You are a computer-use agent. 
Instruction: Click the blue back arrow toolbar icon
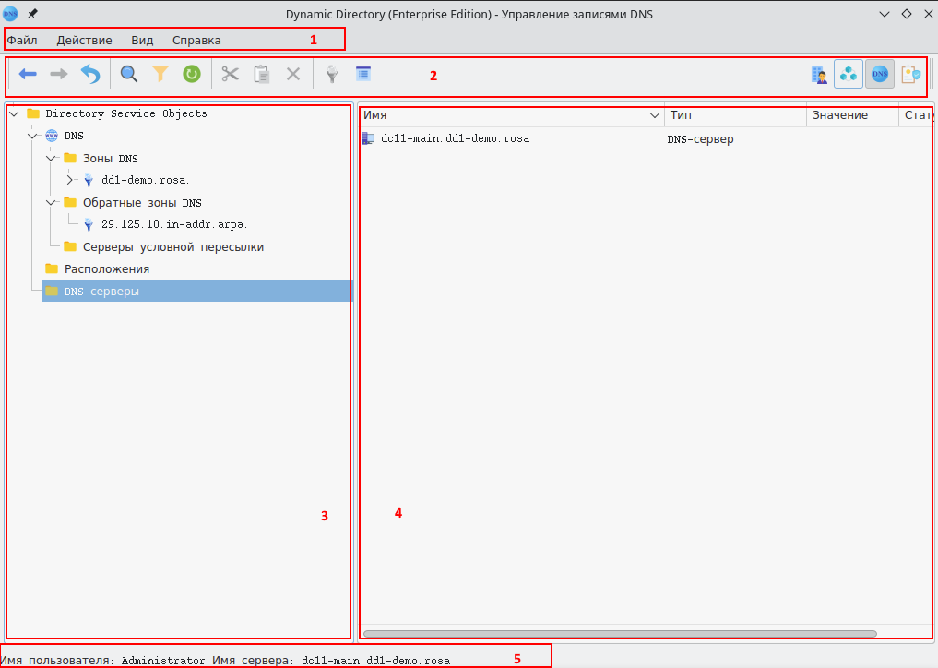(x=28, y=74)
